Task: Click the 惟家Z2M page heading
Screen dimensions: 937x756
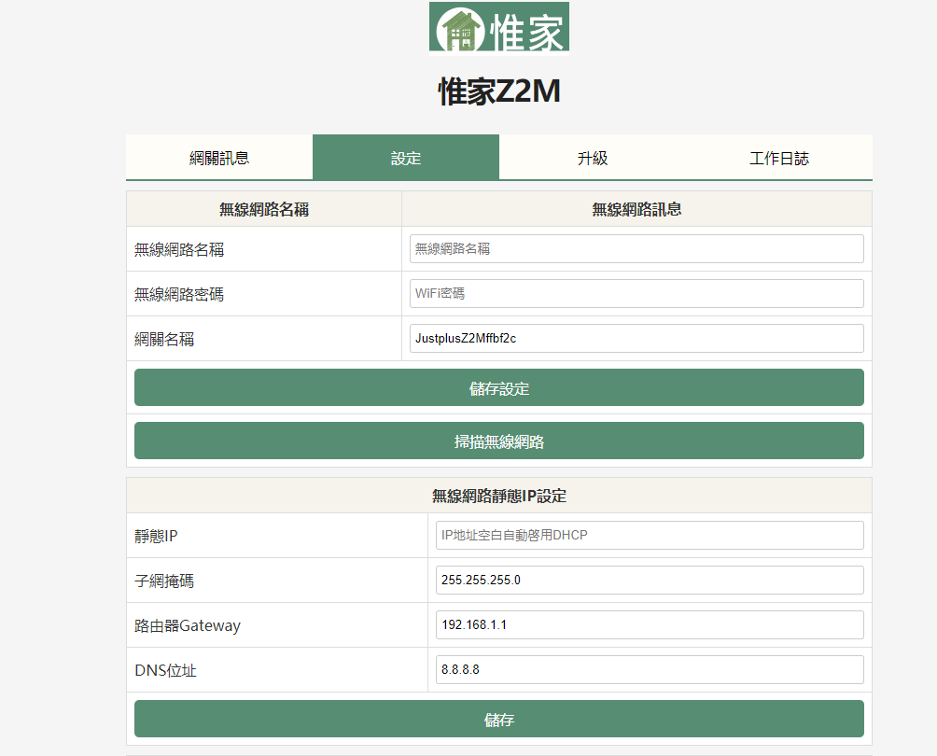Action: click(x=499, y=91)
